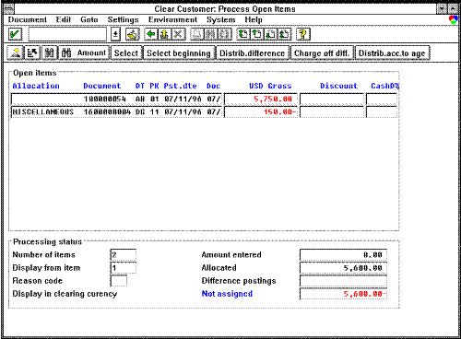Select the MISCELLANEOUS allocation row
Viewport: 461px width, 339px height.
coord(116,112)
